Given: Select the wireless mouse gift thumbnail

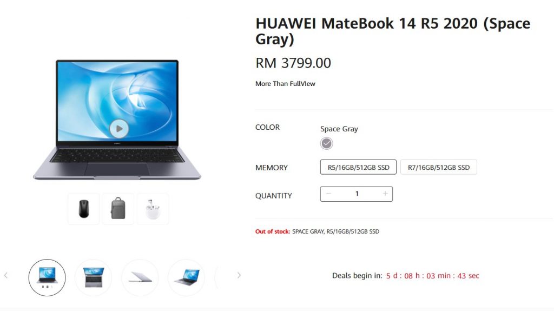Looking at the screenshot, I should tap(84, 209).
